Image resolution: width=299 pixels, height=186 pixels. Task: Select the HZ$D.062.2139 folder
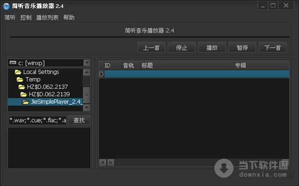tap(49, 94)
